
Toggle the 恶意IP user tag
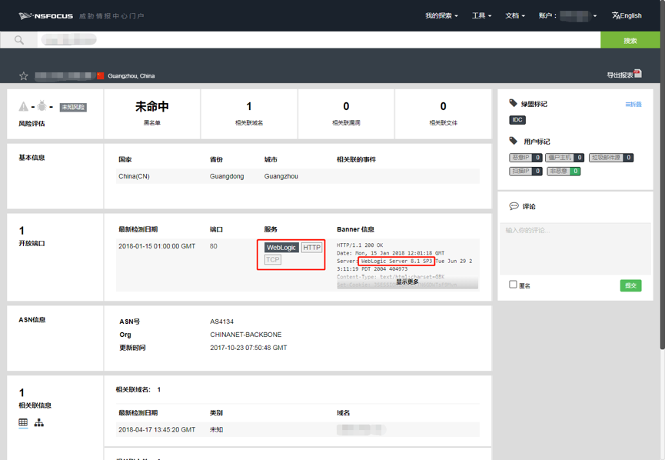click(526, 158)
